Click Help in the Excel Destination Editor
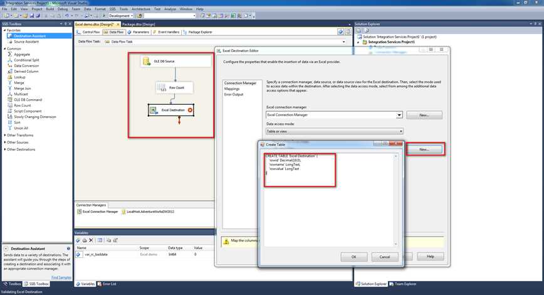 coord(431,257)
